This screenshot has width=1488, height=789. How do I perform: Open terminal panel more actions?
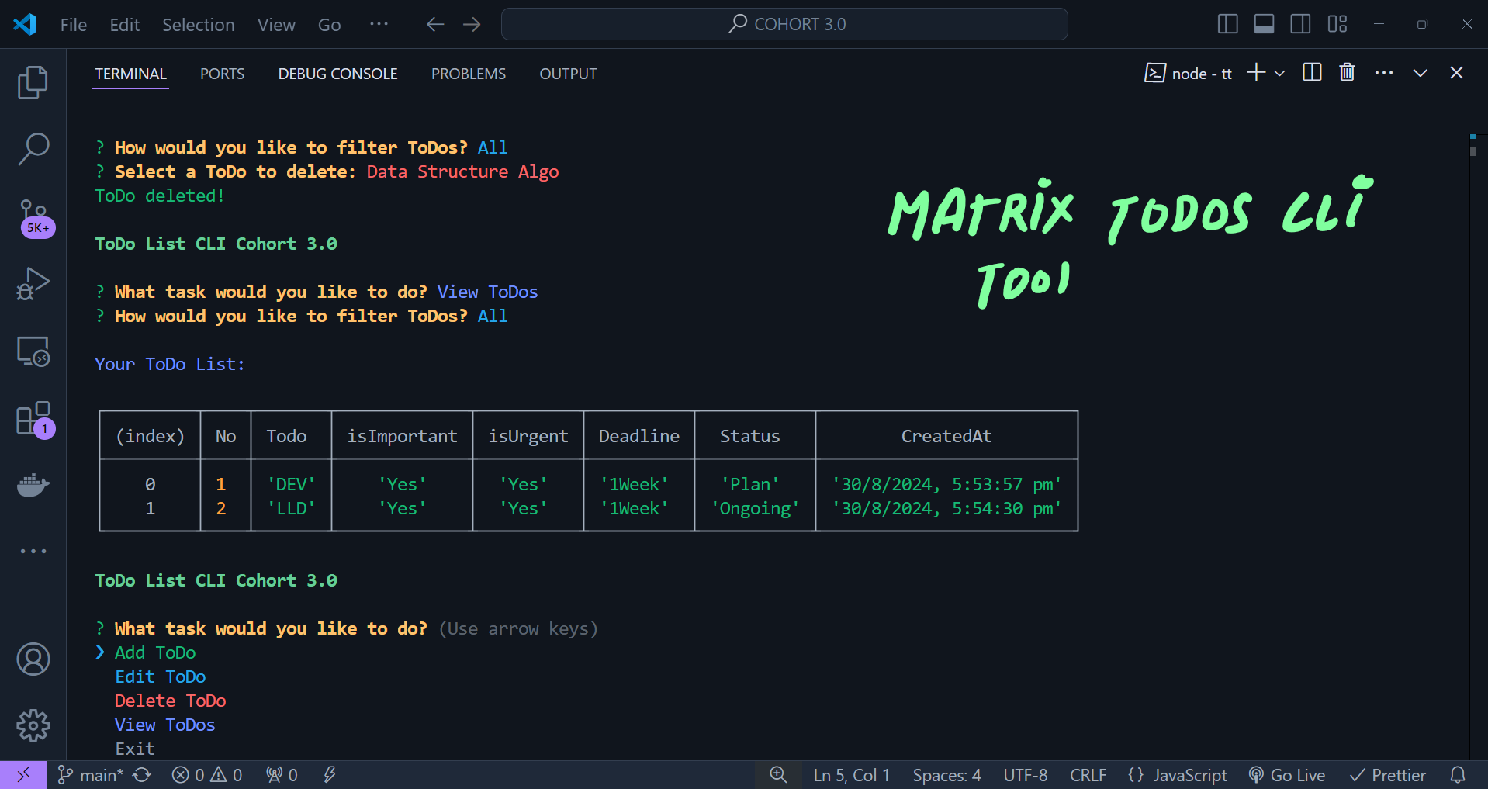pyautogui.click(x=1384, y=73)
